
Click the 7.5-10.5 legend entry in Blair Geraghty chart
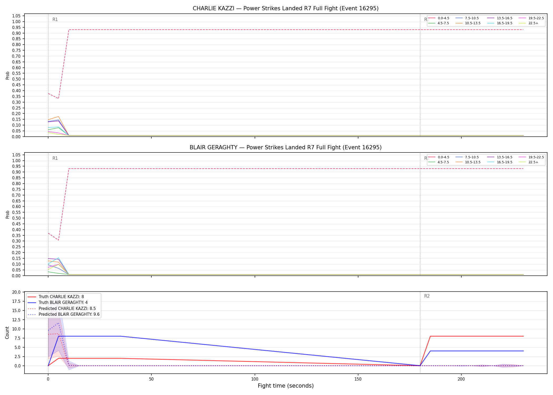click(x=467, y=157)
